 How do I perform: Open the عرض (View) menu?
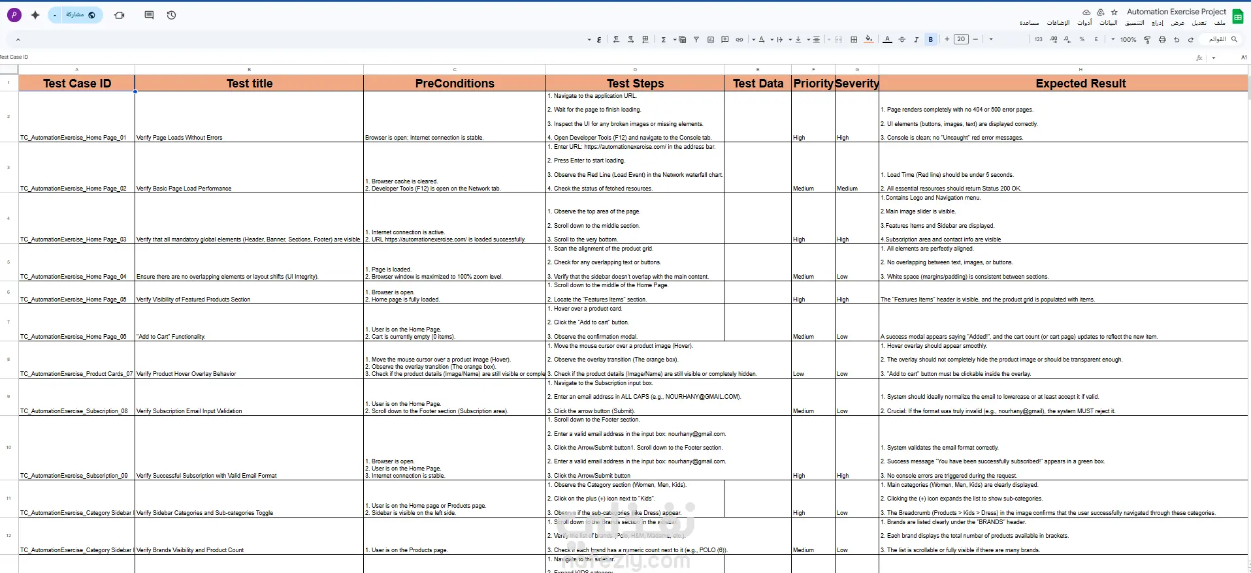pos(1178,23)
